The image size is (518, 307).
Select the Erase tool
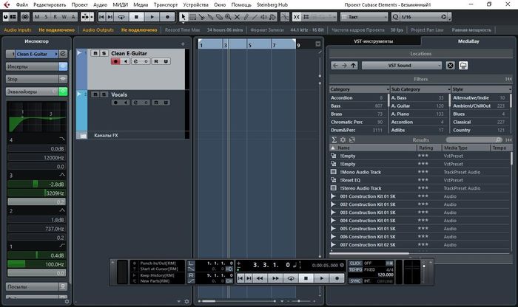click(x=219, y=17)
